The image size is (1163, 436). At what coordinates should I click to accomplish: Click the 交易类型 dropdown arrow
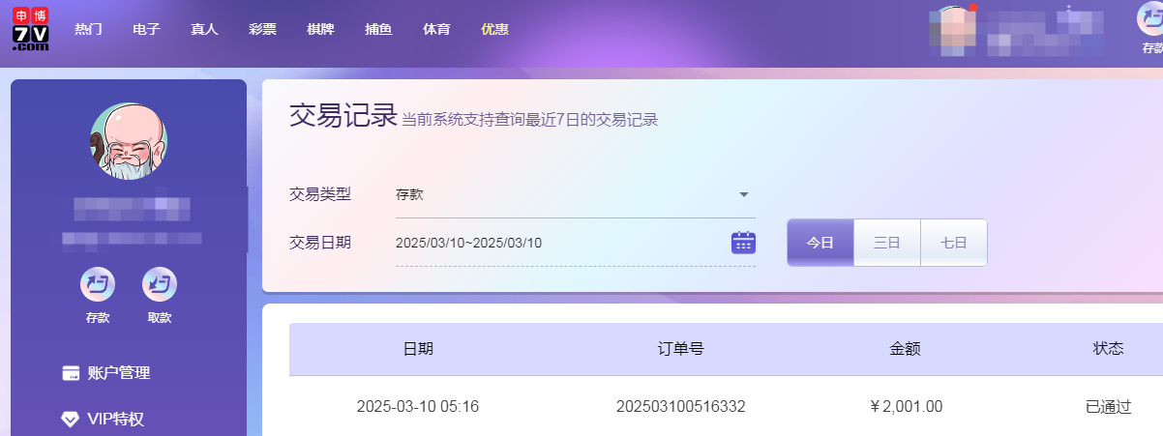pyautogui.click(x=744, y=194)
